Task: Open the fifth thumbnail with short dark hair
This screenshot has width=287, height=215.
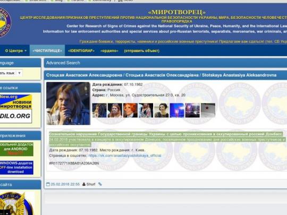Action: point(162,110)
